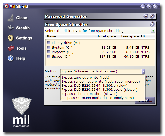Click the Shred button
The width and height of the screenshot is (165, 136).
(x=145, y=100)
